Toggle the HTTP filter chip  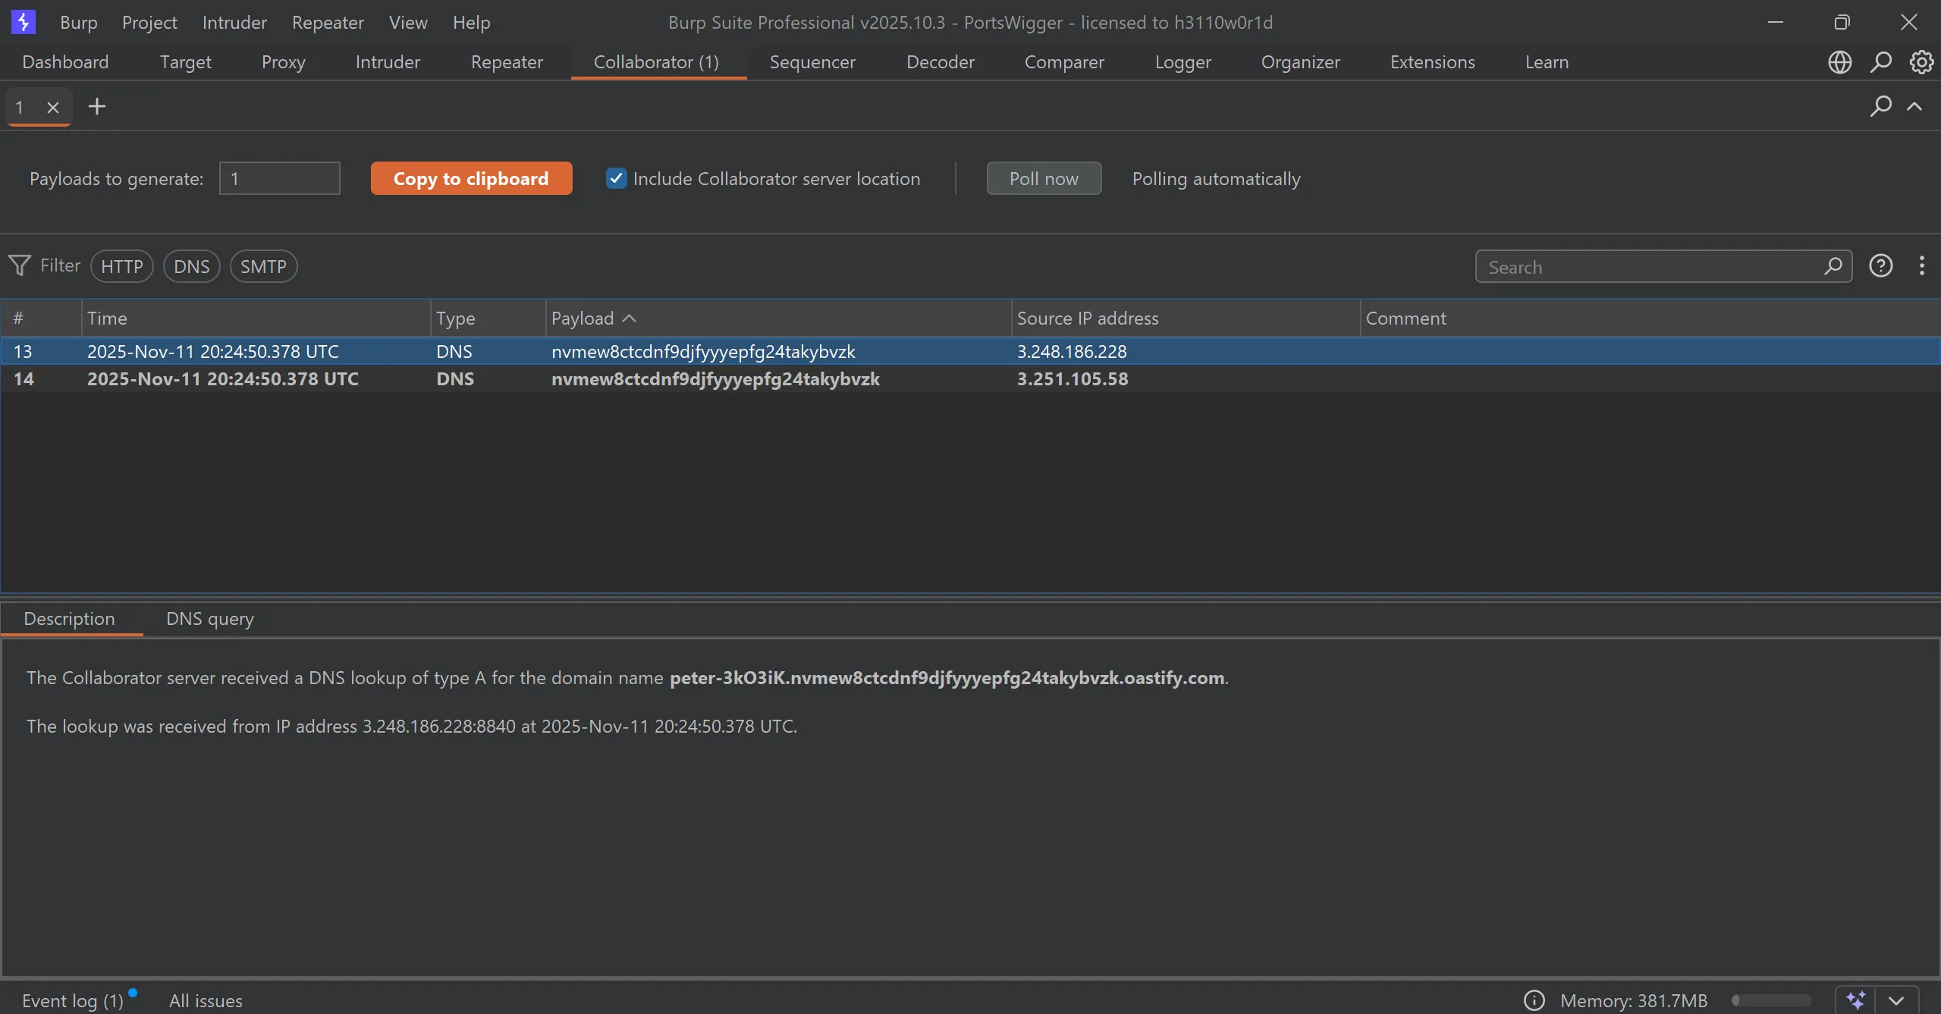tap(121, 266)
